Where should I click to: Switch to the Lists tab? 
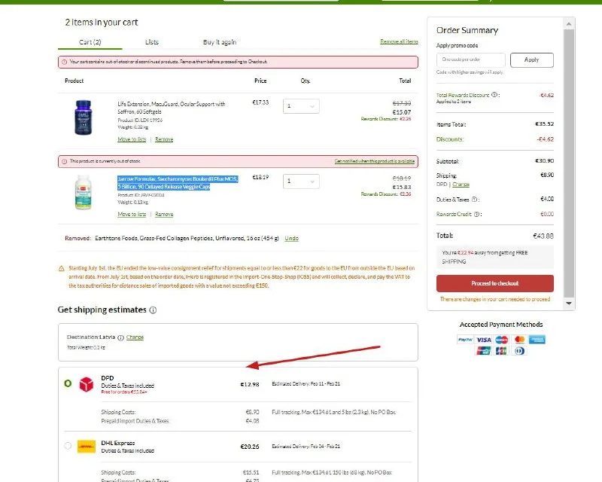(x=152, y=42)
